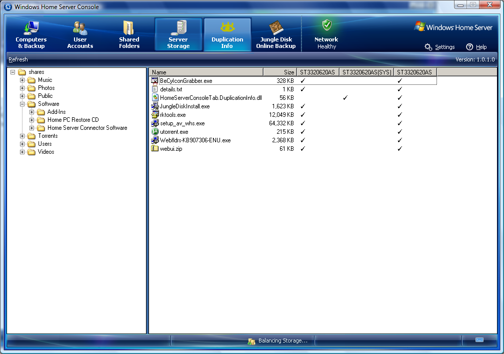Select the file name details.txt

point(171,89)
